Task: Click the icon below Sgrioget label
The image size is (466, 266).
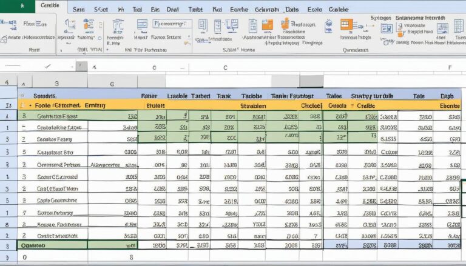Action: (387, 28)
